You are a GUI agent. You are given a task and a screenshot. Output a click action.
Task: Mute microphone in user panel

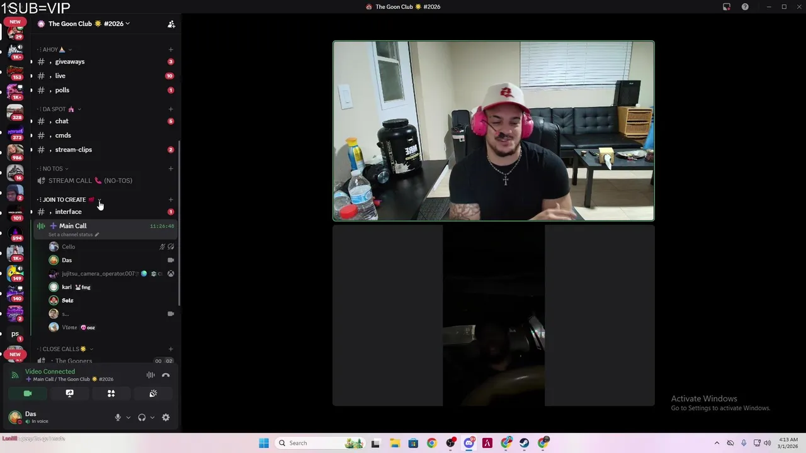pos(118,417)
